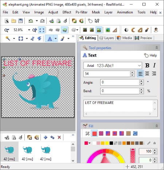Decrease the Angle value stepper
The width and height of the screenshot is (164, 170).
tap(141, 84)
